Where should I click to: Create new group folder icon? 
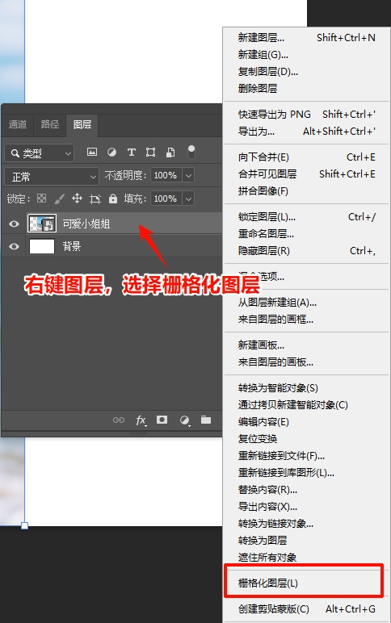tap(206, 420)
